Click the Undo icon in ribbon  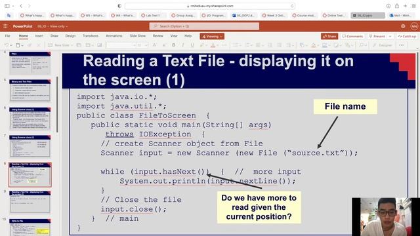[7, 45]
